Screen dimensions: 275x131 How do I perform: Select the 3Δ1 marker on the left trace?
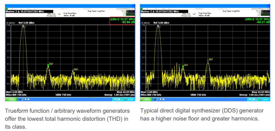[73, 71]
